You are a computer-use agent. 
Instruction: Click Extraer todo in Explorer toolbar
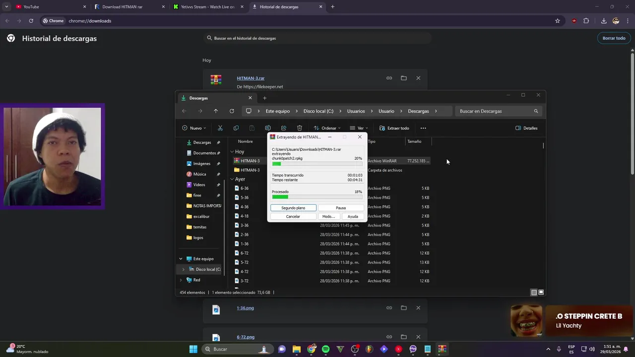[x=394, y=128]
